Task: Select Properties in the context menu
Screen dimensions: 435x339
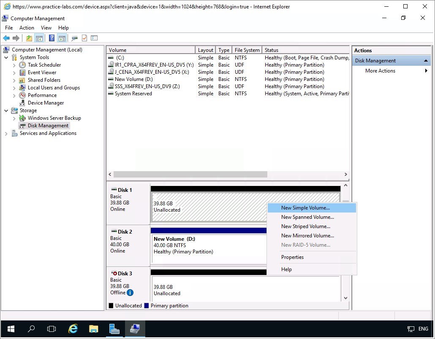Action: coord(292,257)
